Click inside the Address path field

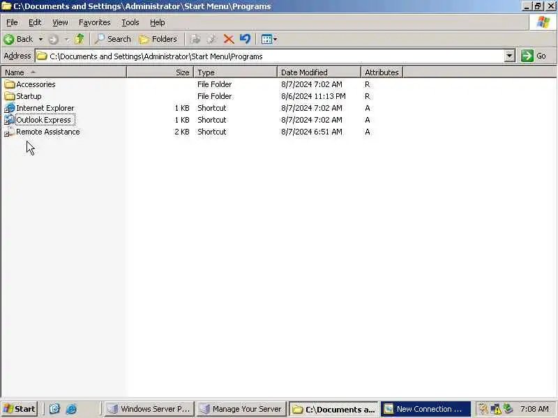pos(271,56)
